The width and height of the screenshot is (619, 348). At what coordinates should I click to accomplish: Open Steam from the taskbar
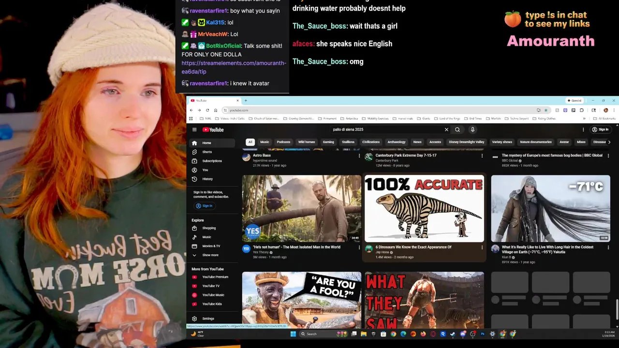[x=453, y=334]
